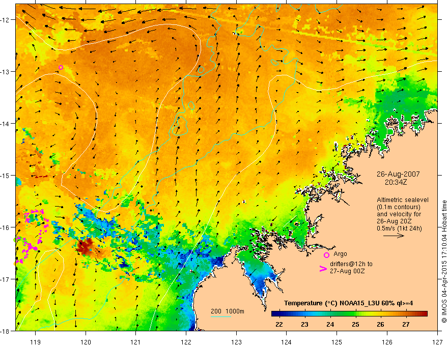Click the latitude axis label -14
The image size is (448, 346).
[x=6, y=124]
